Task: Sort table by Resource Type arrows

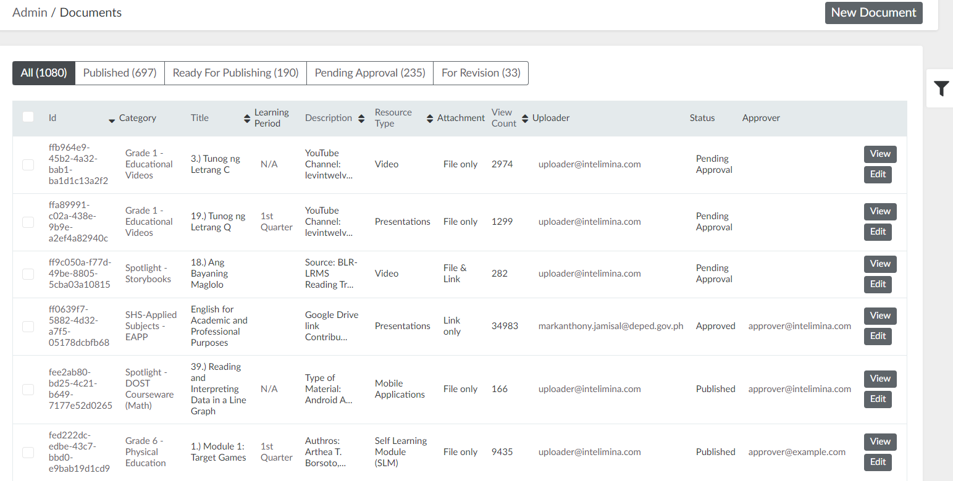Action: coord(430,119)
